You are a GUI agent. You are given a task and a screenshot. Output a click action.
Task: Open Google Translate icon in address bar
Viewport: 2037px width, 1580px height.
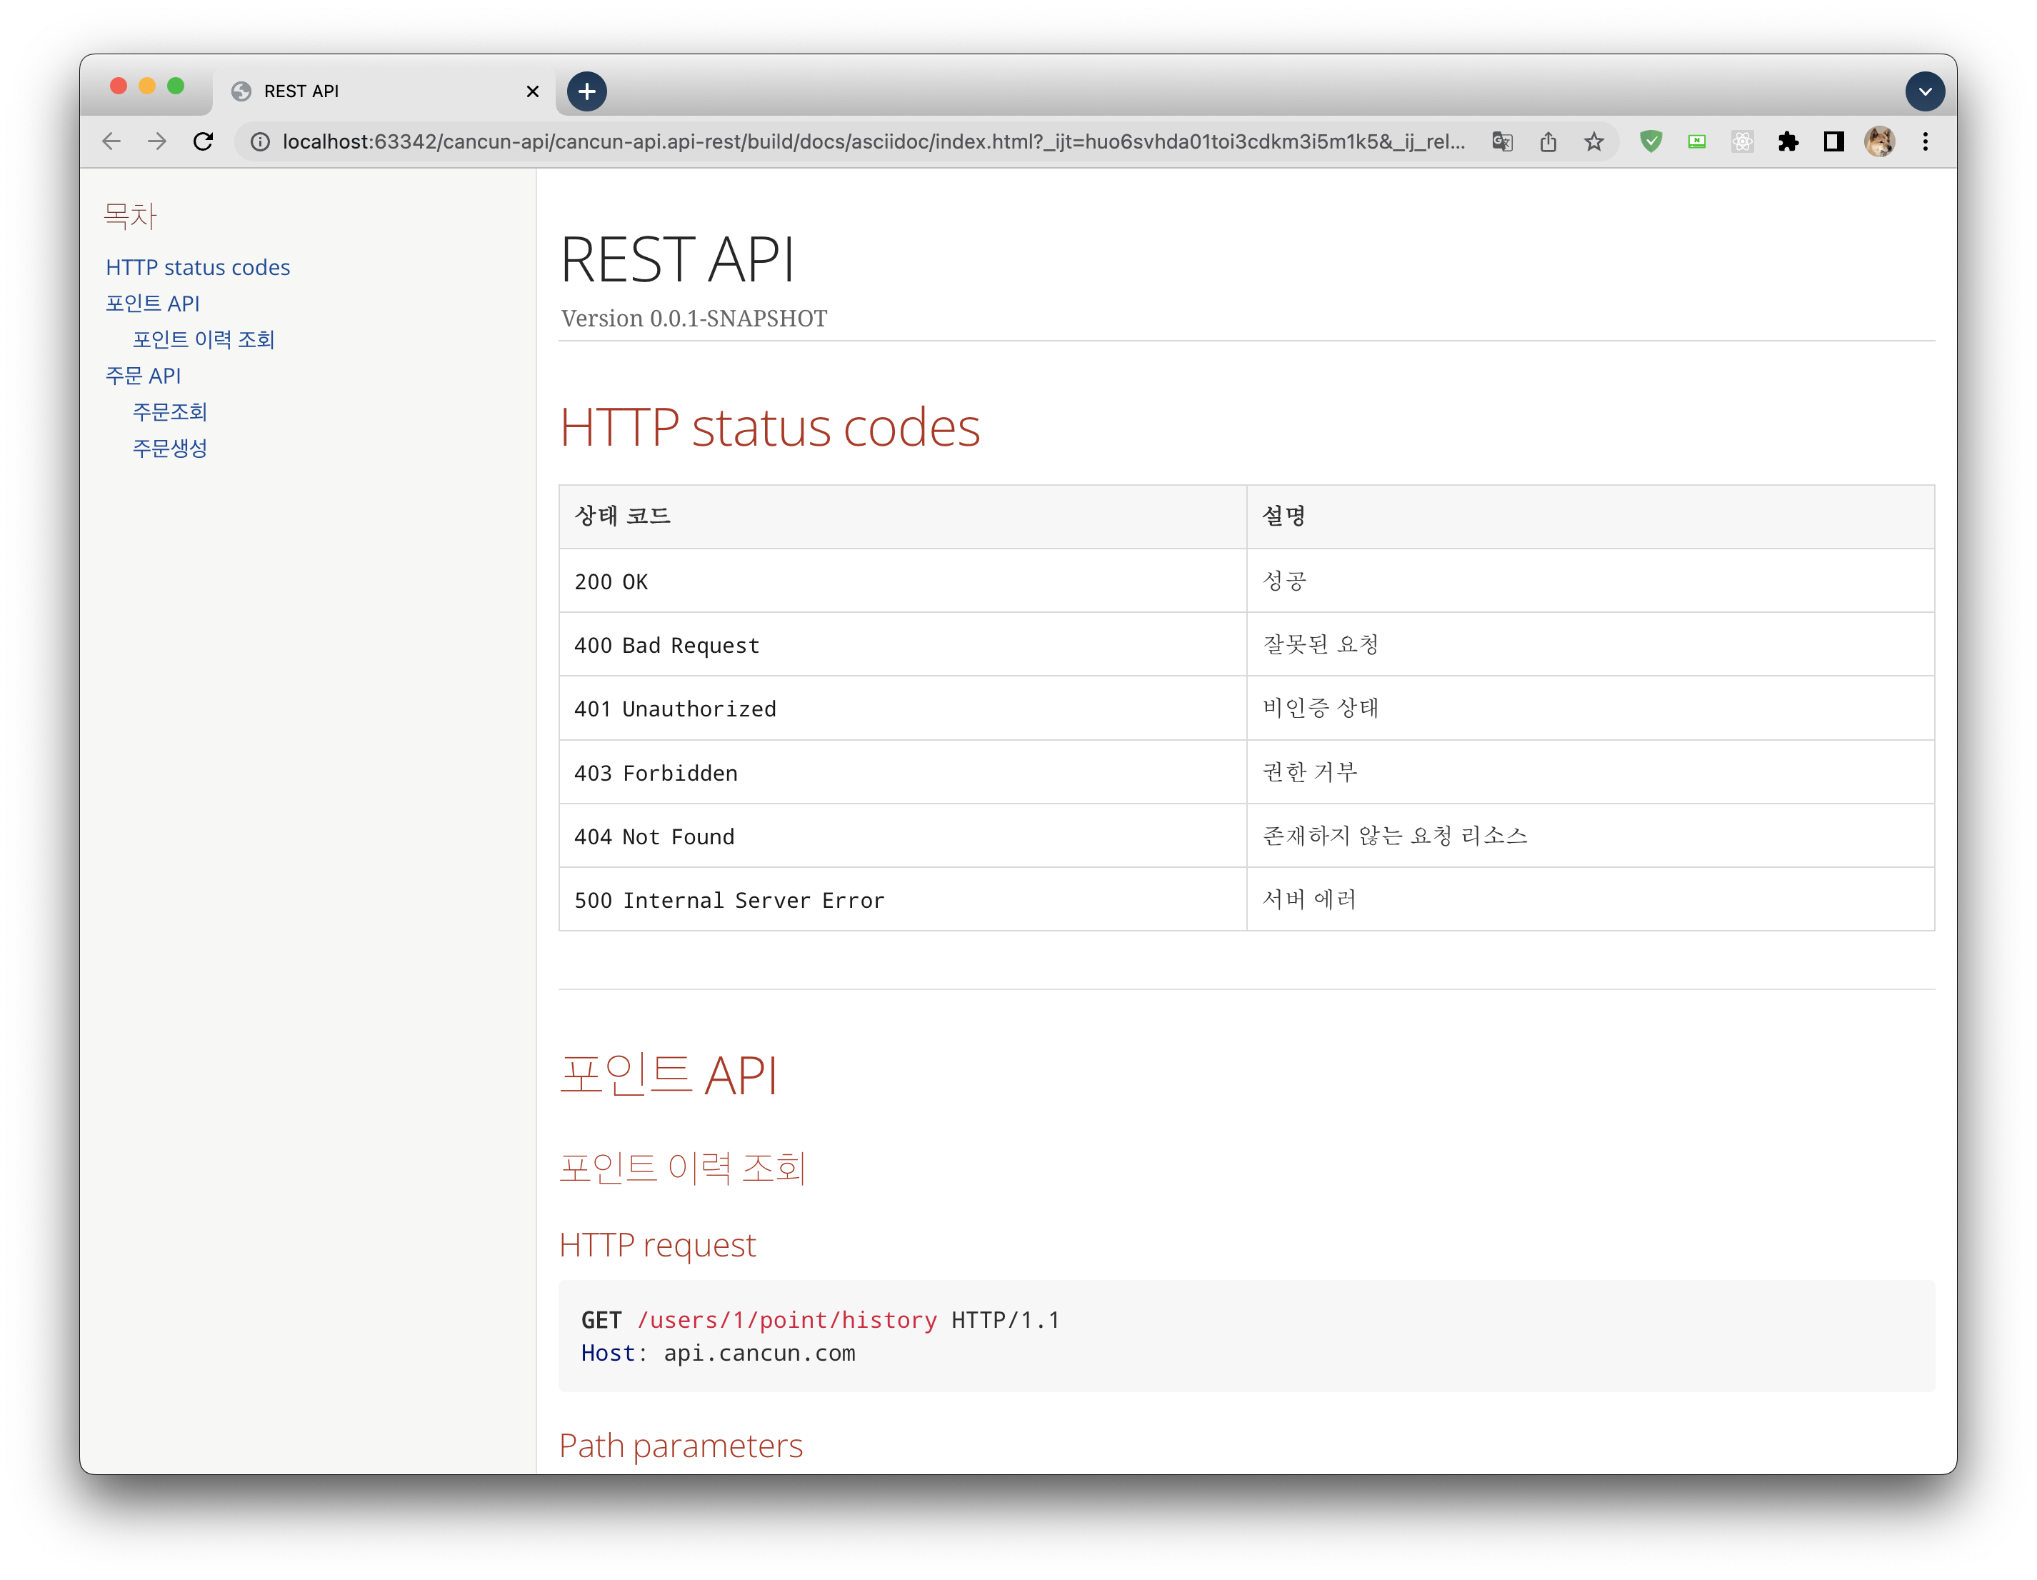[x=1501, y=141]
